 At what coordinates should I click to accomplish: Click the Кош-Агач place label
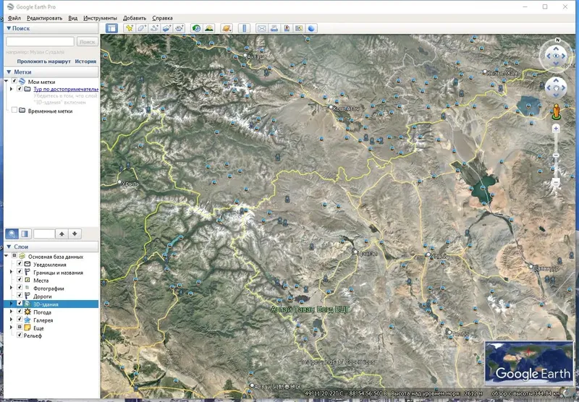pyautogui.click(x=346, y=108)
